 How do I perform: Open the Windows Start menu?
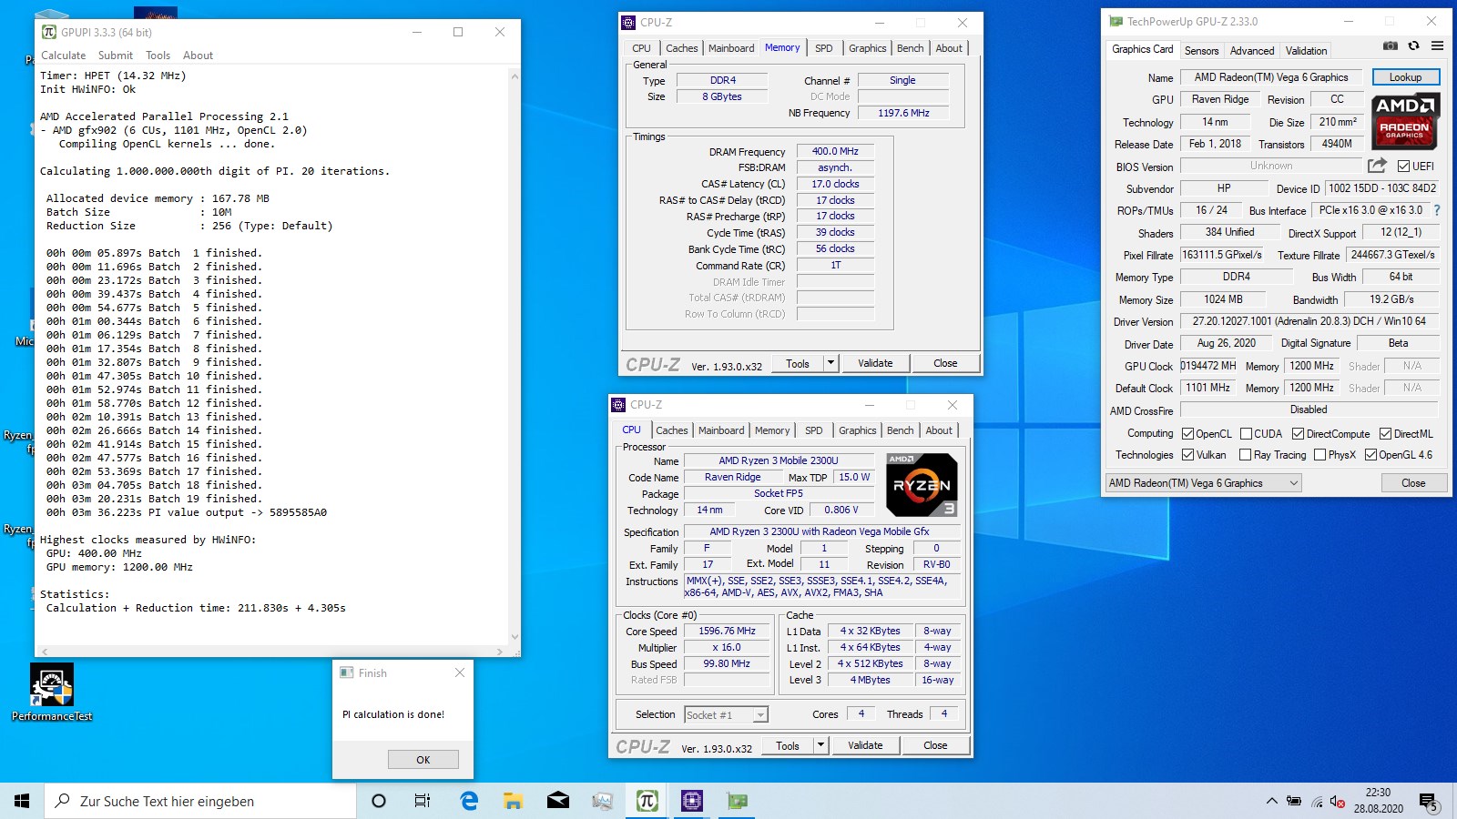pyautogui.click(x=22, y=801)
